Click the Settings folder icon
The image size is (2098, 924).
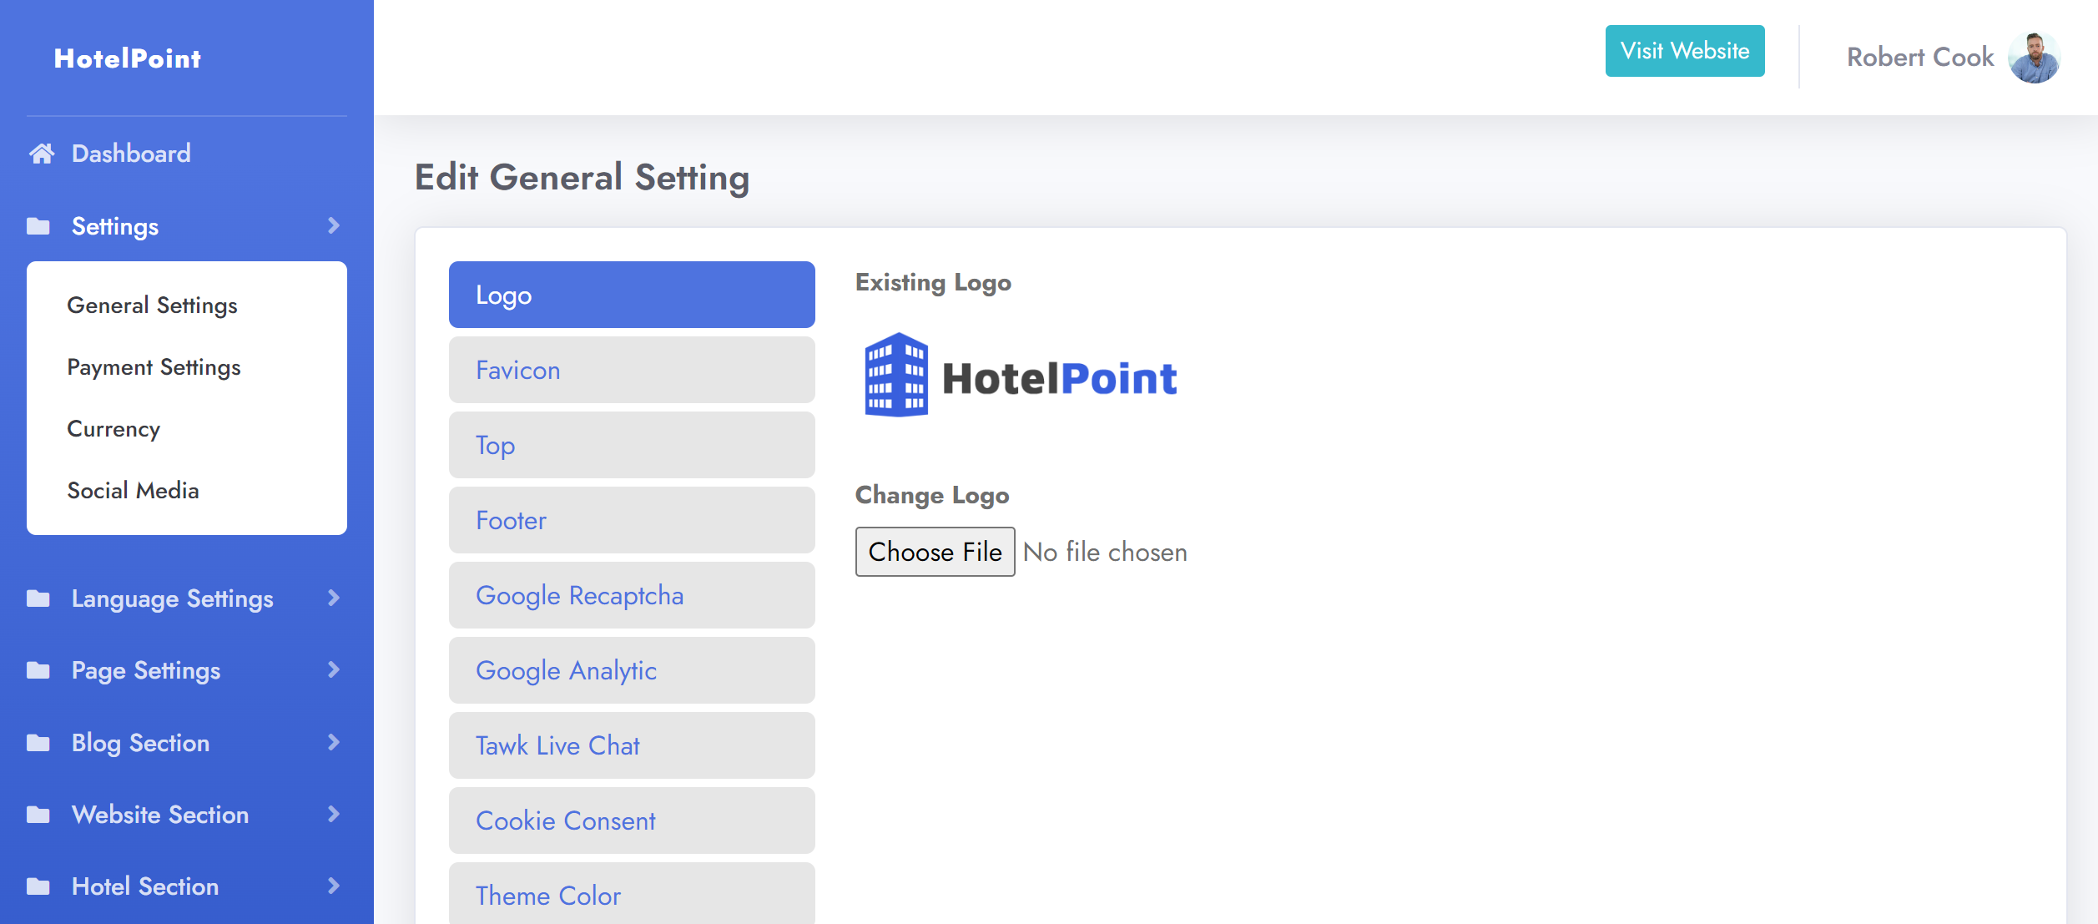click(x=38, y=226)
